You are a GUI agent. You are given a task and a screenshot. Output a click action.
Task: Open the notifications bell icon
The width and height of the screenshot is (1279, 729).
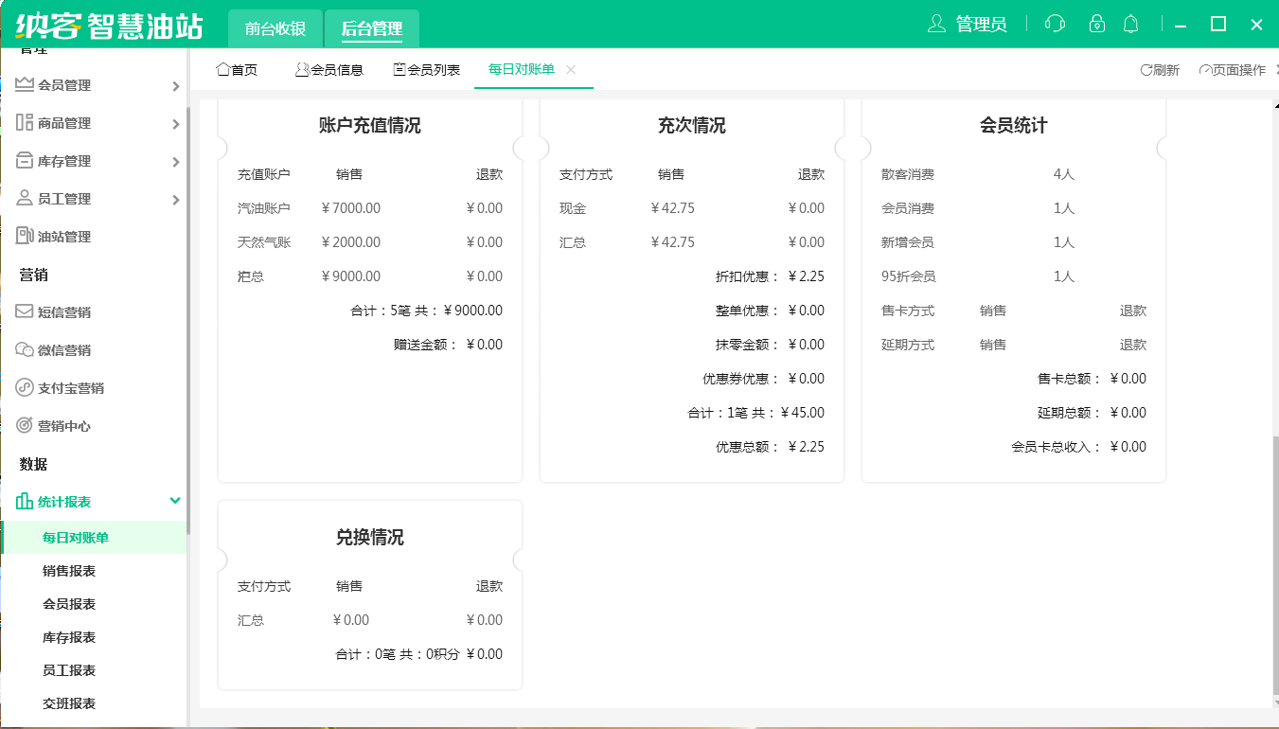(1130, 24)
